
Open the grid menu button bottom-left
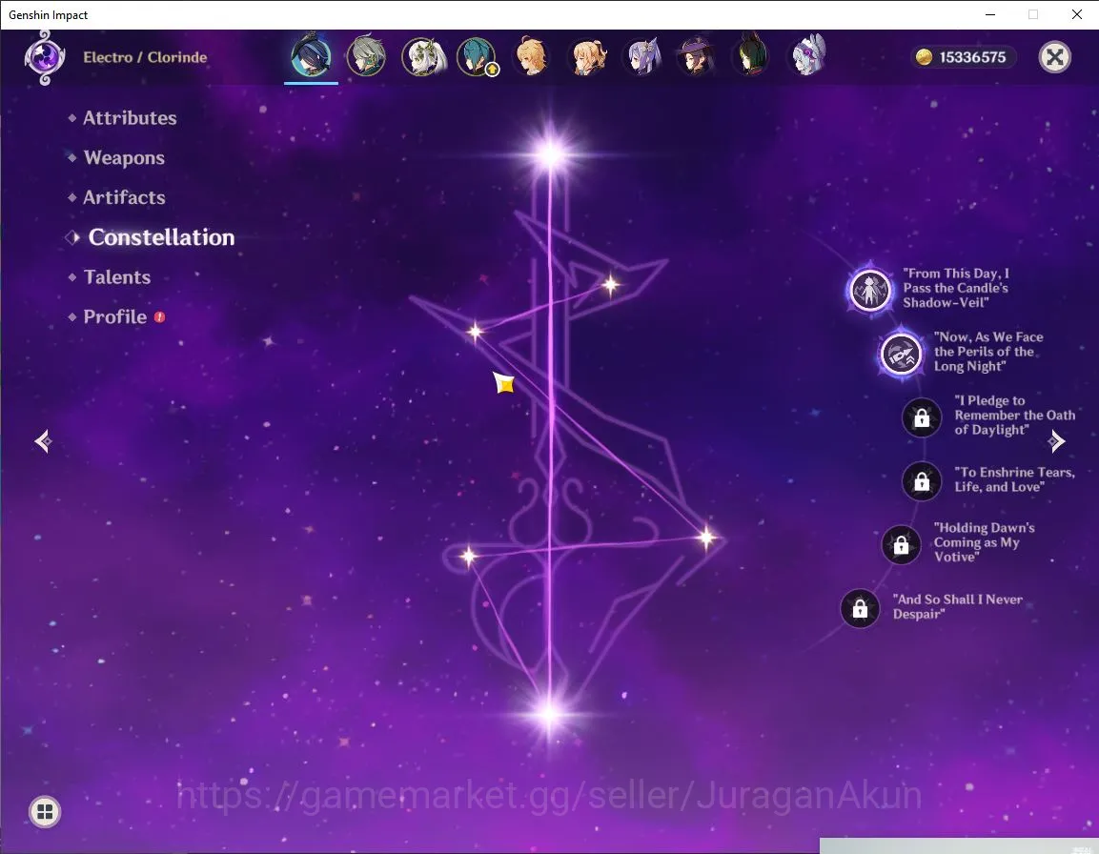click(45, 812)
